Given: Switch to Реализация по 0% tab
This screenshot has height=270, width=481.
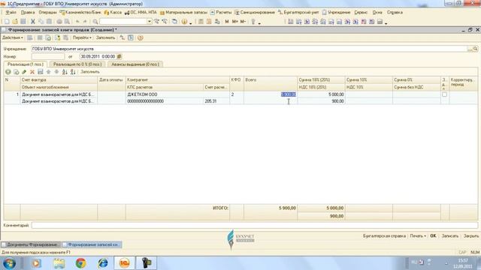Looking at the screenshot, I should [x=77, y=64].
